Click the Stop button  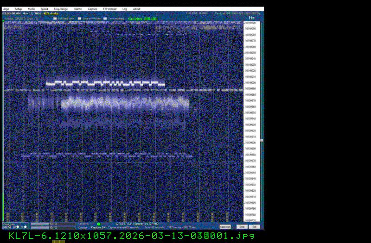click(242, 227)
